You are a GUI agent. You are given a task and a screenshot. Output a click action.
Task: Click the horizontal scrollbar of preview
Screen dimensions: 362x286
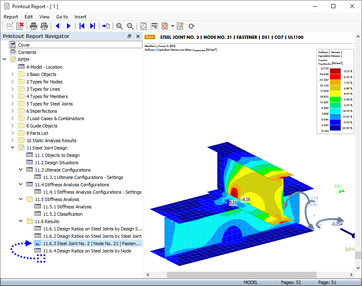pos(242,275)
